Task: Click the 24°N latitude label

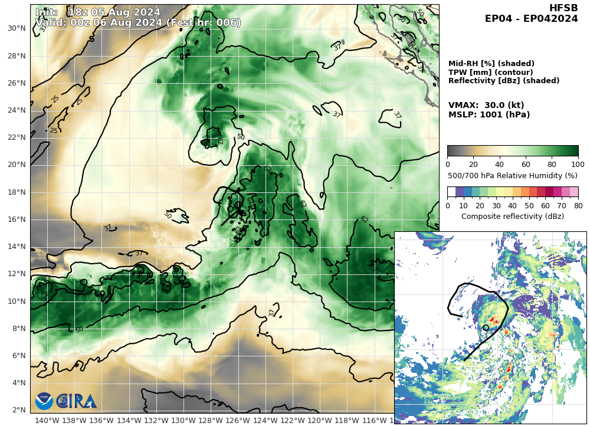Action: (17, 110)
